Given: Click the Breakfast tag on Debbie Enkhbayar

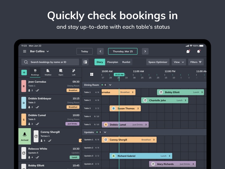Looking at the screenshot, I should coord(73,107).
